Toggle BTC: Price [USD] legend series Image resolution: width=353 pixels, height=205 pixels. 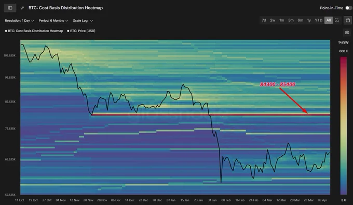tap(82, 31)
